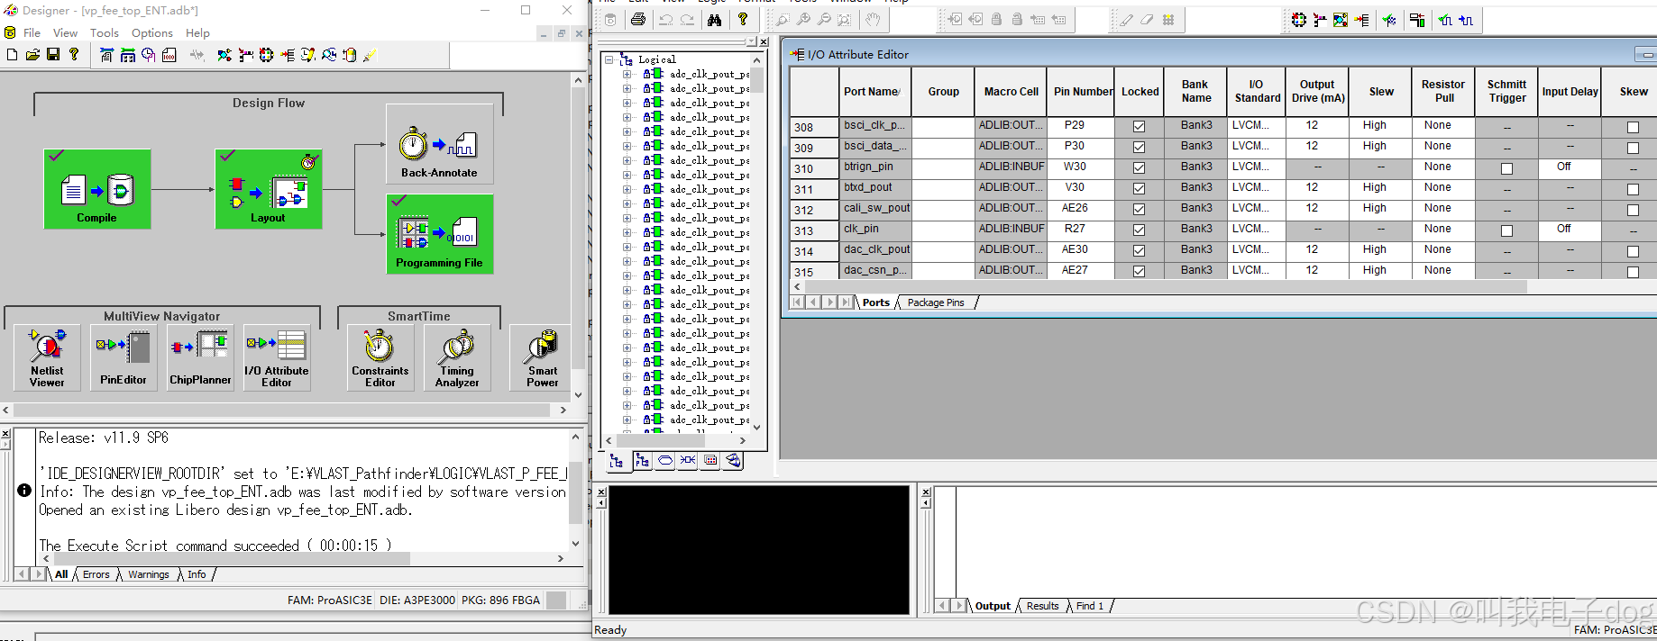Switch to the Errors log tab

click(x=96, y=574)
